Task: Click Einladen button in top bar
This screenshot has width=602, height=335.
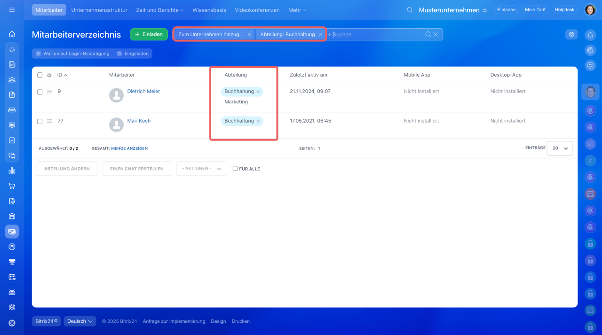Action: pyautogui.click(x=507, y=10)
